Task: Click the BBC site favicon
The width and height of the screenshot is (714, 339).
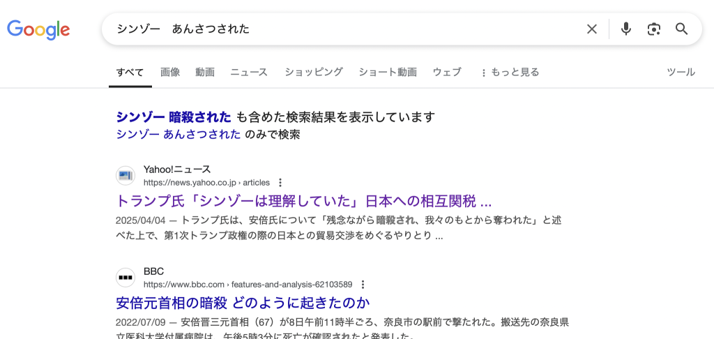Action: tap(126, 278)
